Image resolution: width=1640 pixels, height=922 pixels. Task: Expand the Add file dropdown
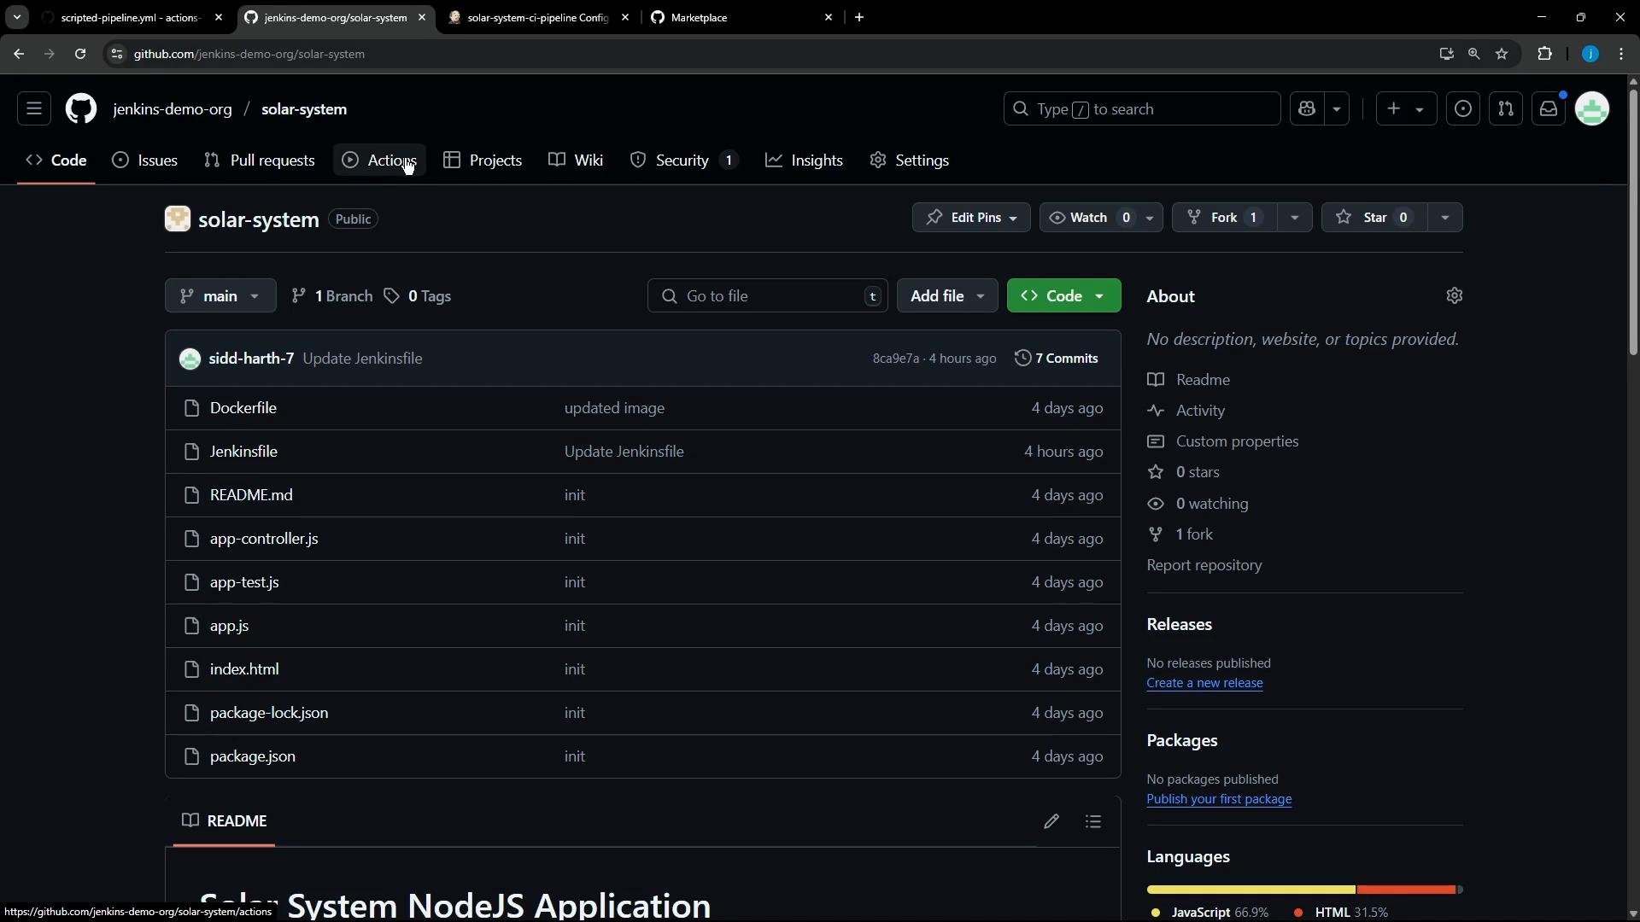pyautogui.click(x=947, y=295)
